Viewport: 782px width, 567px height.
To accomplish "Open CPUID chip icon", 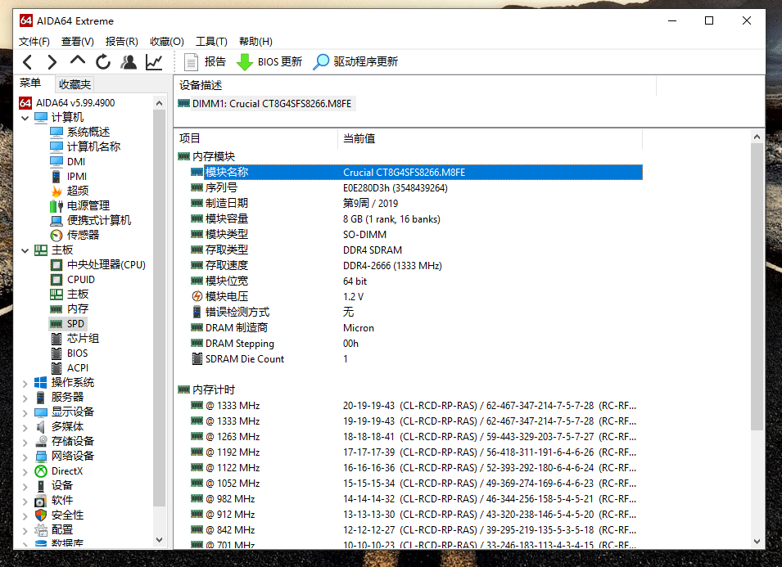I will 57,280.
